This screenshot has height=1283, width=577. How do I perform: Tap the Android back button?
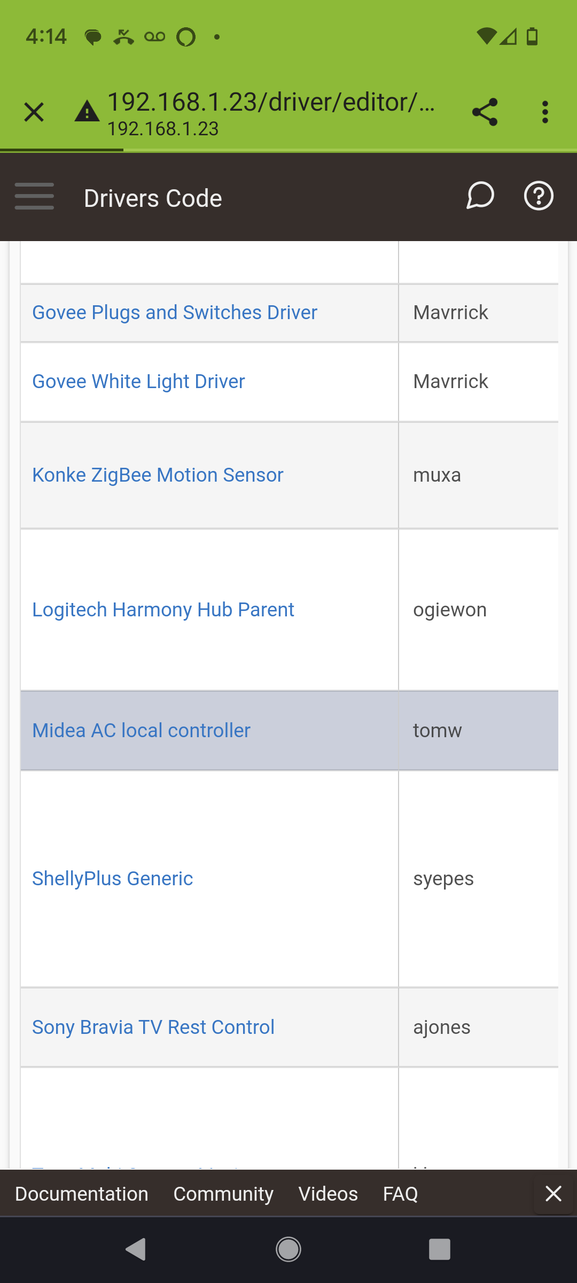click(x=136, y=1249)
